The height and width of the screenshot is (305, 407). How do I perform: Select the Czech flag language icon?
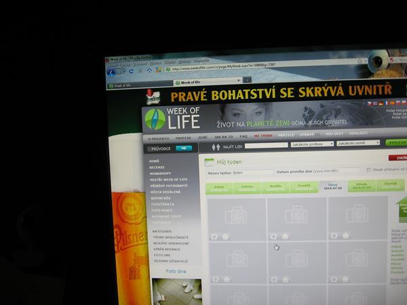370,104
